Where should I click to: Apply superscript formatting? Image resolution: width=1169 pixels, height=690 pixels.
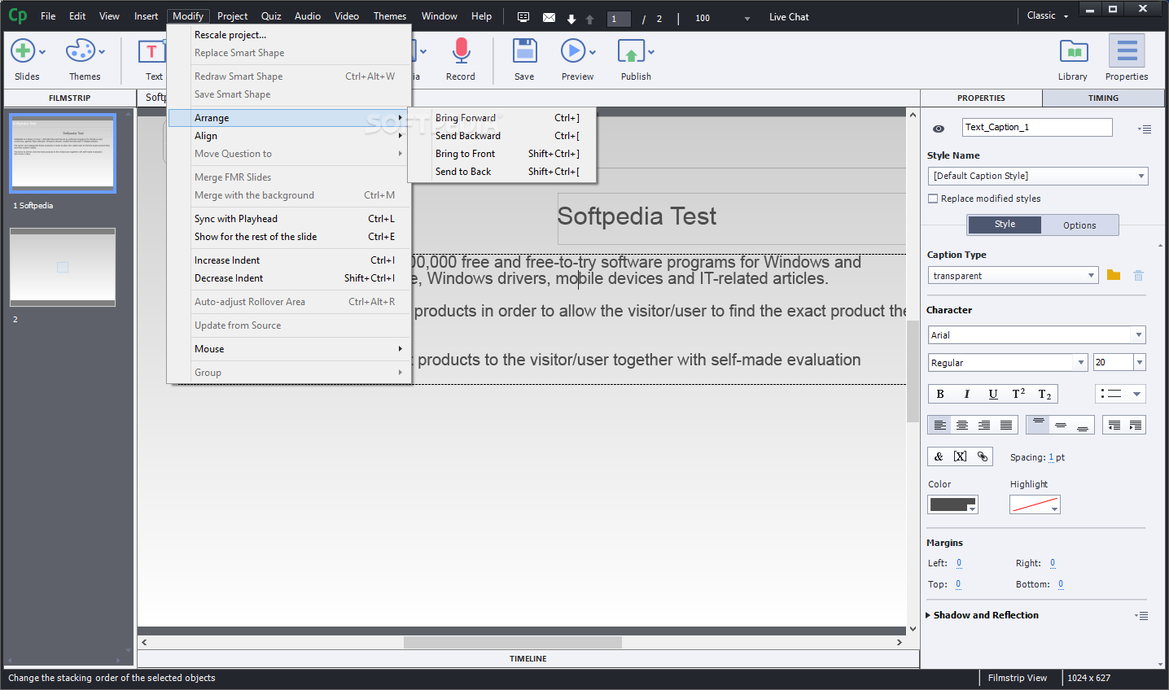pyautogui.click(x=1018, y=394)
